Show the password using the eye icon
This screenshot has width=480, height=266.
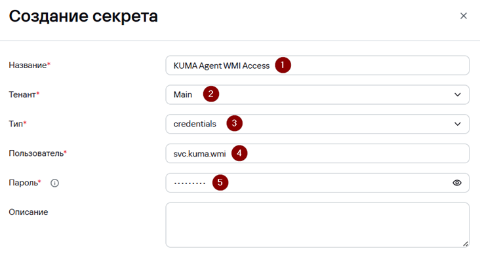click(457, 183)
